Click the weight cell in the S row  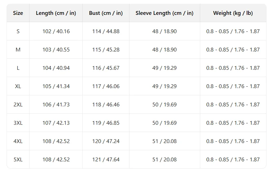233,31
